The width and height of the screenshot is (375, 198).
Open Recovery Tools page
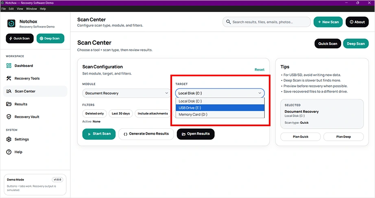coord(35,78)
